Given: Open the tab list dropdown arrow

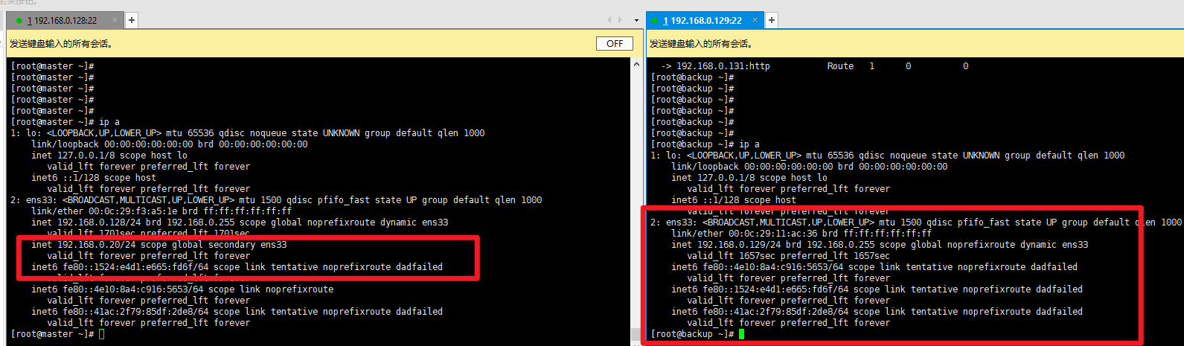Looking at the screenshot, I should 636,21.
